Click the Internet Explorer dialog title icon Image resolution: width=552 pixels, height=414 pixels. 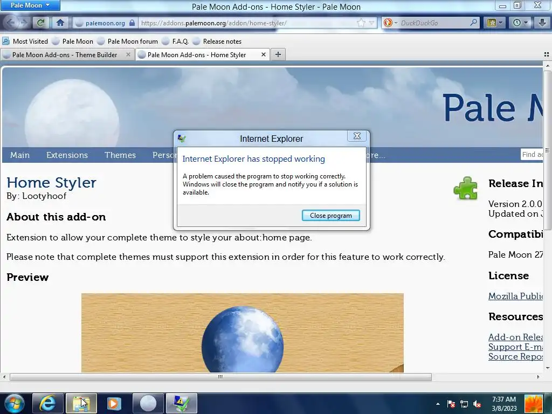(x=182, y=139)
